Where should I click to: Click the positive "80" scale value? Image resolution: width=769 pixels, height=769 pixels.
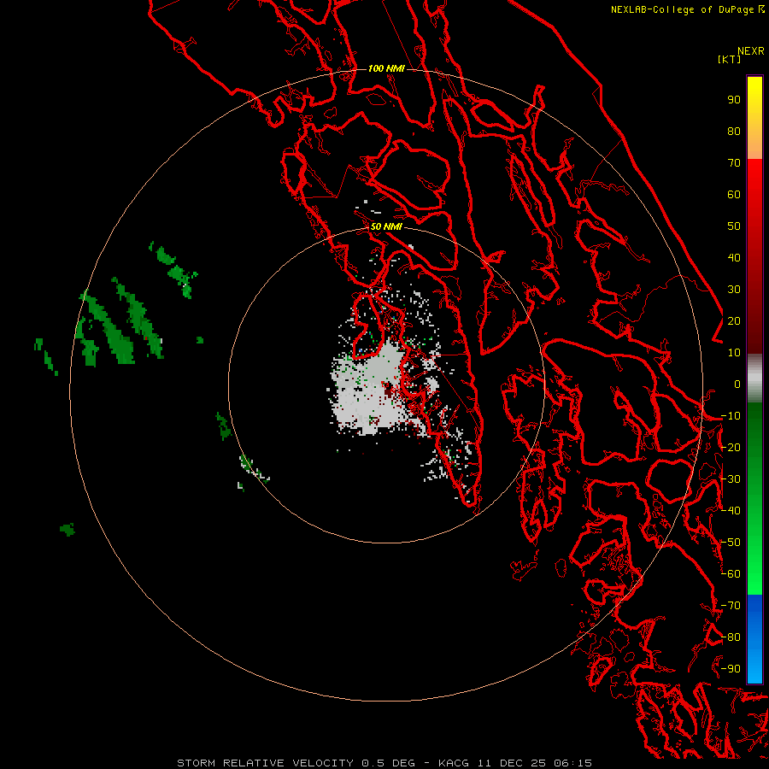734,132
